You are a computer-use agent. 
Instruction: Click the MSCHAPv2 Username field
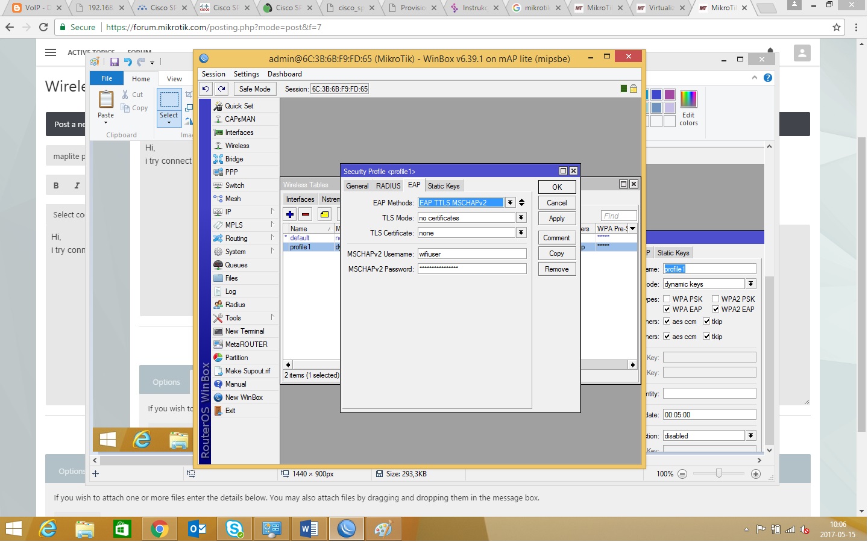coord(472,254)
